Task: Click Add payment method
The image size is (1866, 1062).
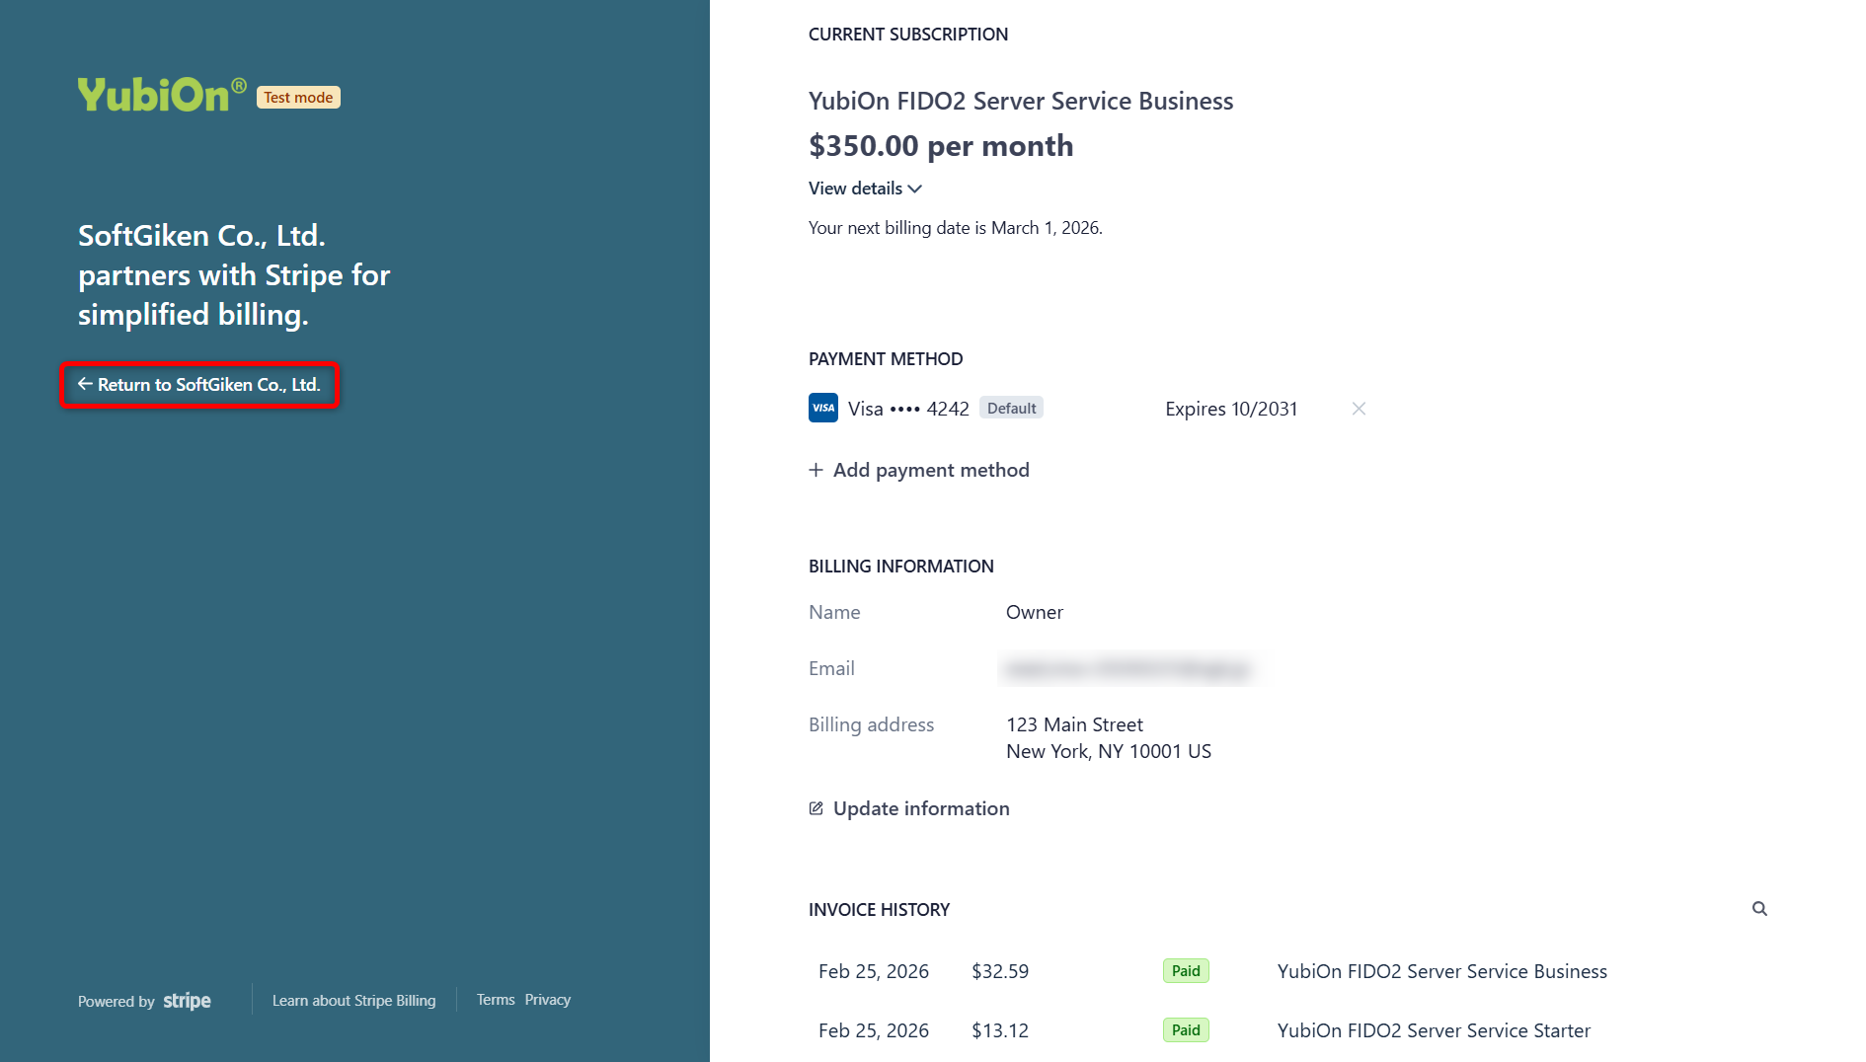Action: (x=931, y=470)
